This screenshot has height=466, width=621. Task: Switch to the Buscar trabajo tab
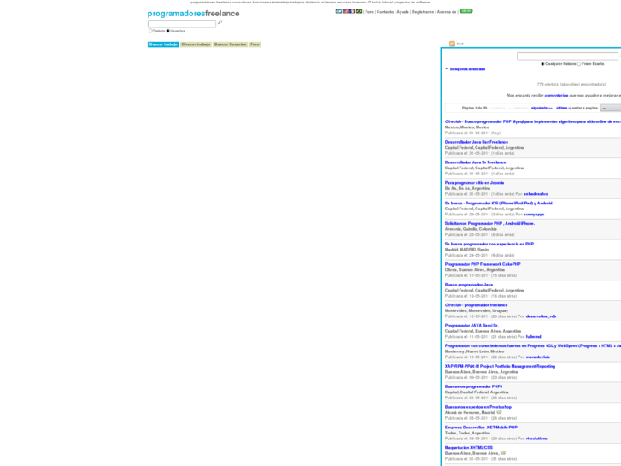click(163, 44)
